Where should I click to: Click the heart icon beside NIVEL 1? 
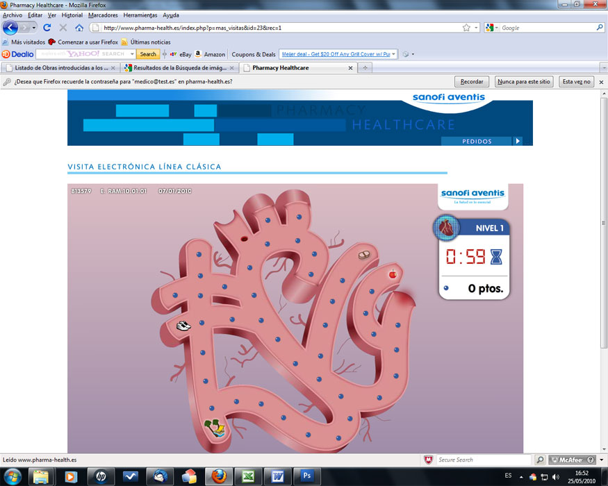click(x=446, y=228)
